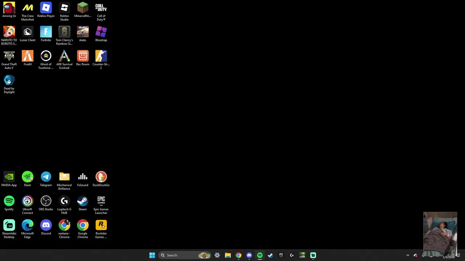
Task: Click the Minecraft Installer desktop icon
Action: (82, 10)
